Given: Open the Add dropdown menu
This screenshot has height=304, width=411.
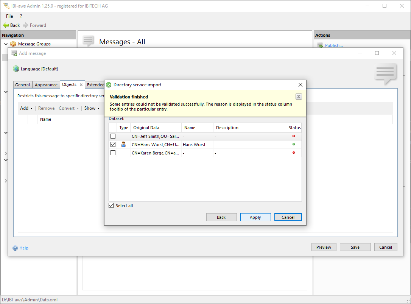Looking at the screenshot, I should point(26,108).
